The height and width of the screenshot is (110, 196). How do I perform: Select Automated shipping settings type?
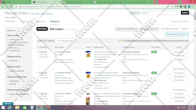click(8, 81)
